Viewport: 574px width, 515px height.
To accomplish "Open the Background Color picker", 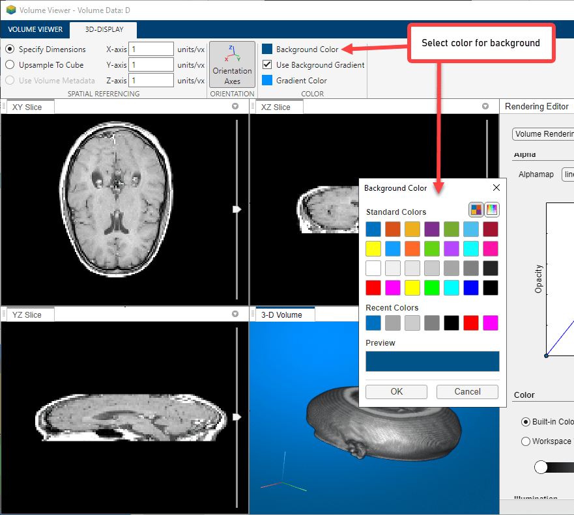I will (x=300, y=49).
